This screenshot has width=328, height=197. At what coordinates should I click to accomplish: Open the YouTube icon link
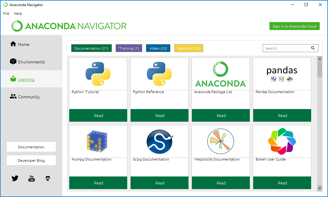(32, 178)
